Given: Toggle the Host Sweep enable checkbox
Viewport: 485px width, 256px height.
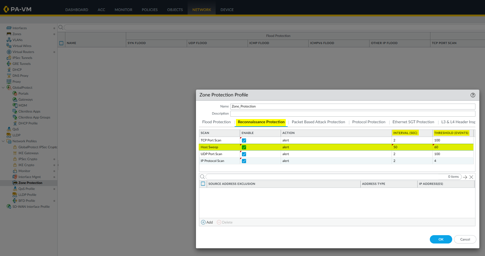Looking at the screenshot, I should point(244,147).
